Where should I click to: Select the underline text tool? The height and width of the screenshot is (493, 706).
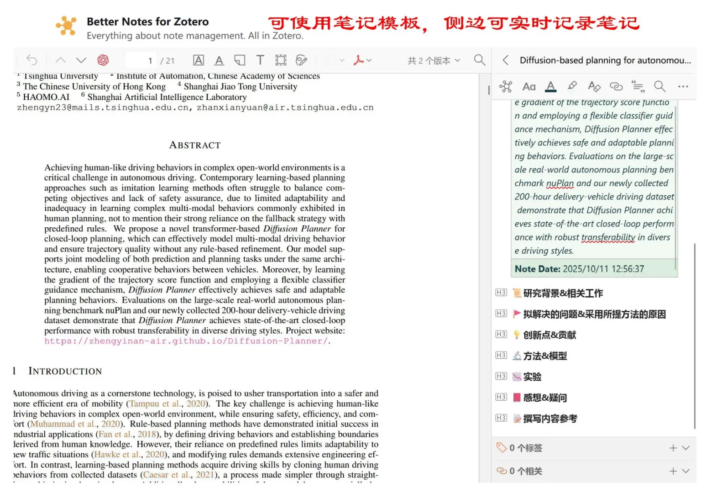(x=219, y=60)
